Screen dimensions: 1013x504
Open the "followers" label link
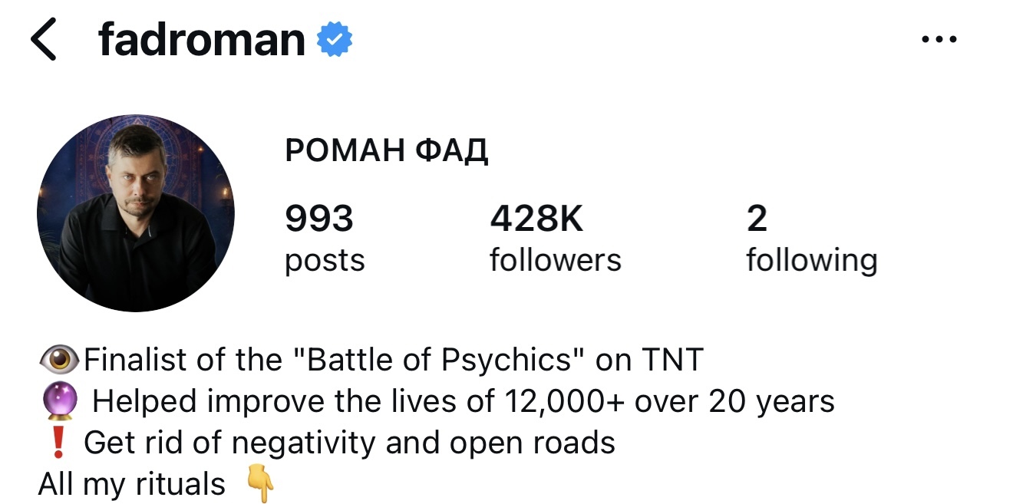click(x=555, y=261)
